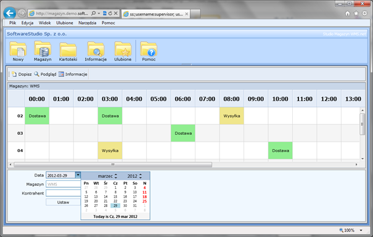Viewport: 373px width, 237px height.
Task: Open the Widok menu
Action: [x=45, y=23]
